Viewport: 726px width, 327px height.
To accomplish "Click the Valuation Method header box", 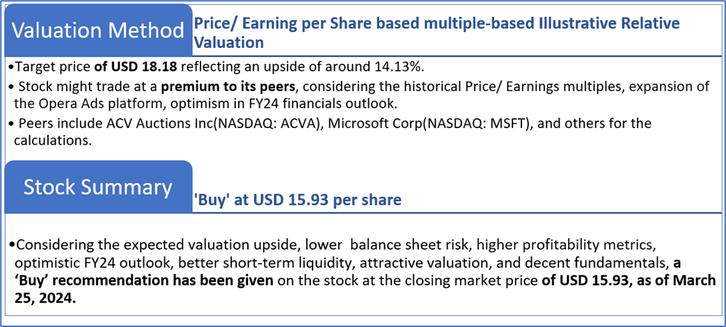I will click(x=98, y=30).
